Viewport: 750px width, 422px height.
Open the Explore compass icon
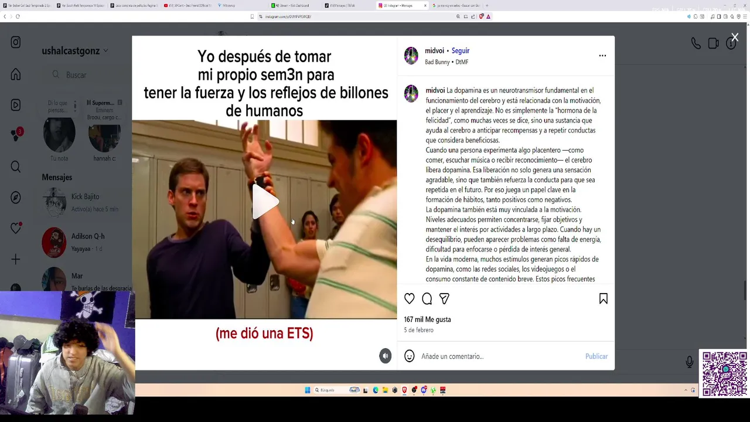click(16, 198)
